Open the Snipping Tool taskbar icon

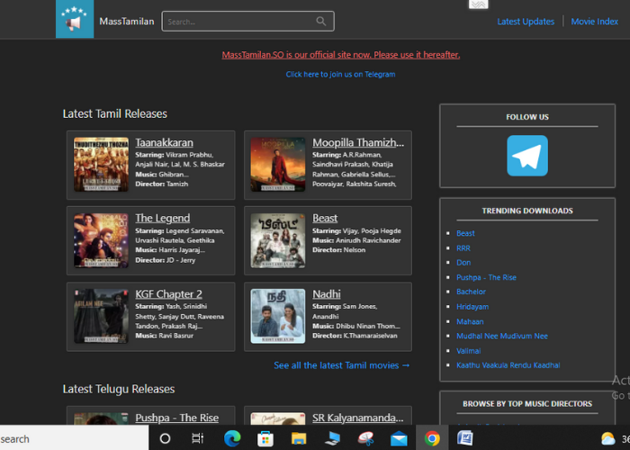(365, 438)
